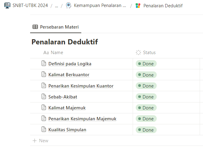This screenshot has width=203, height=162.
Task: Open the Definisi pada Logika page
Action: click(70, 64)
